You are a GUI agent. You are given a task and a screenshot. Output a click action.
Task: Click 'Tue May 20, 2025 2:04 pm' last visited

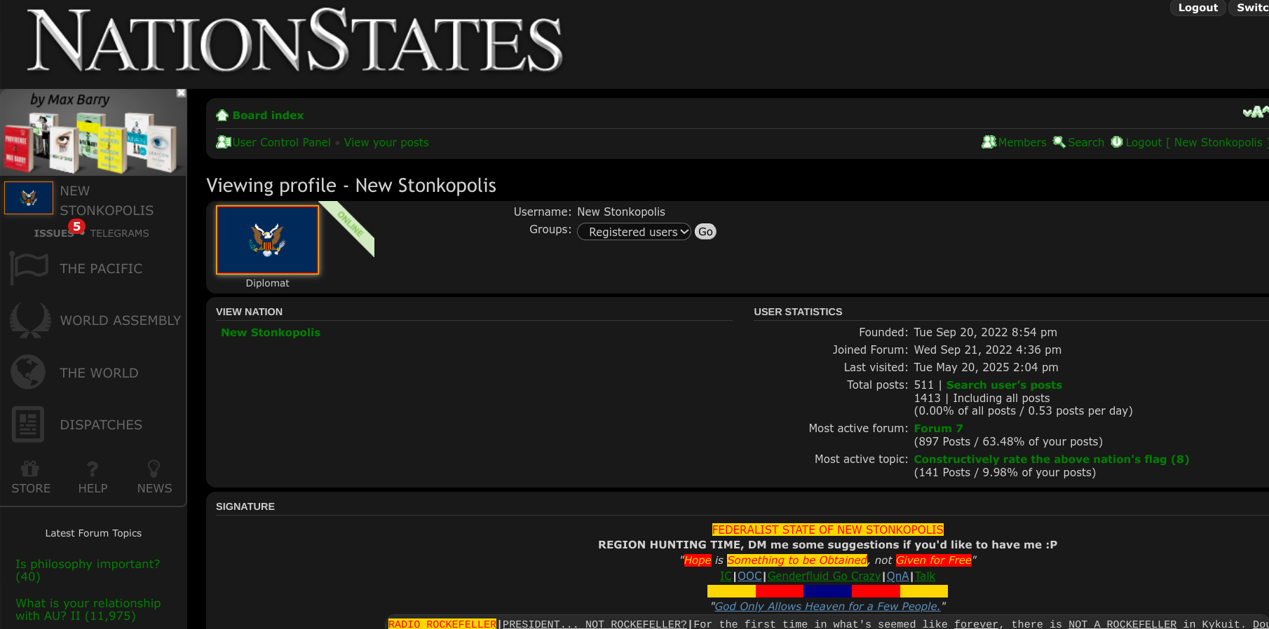[x=986, y=368]
